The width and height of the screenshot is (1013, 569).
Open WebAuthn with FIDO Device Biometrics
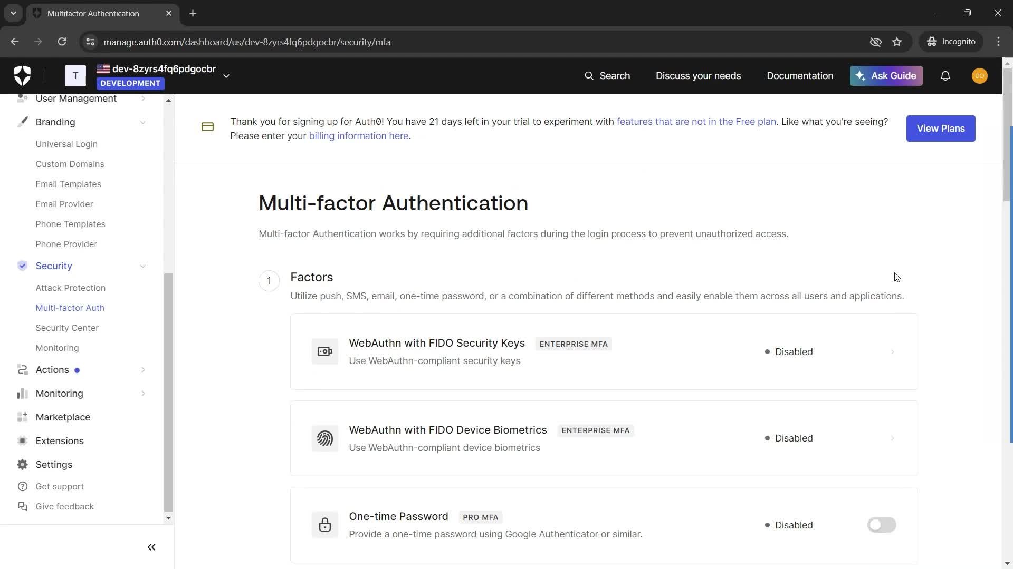pos(447,430)
